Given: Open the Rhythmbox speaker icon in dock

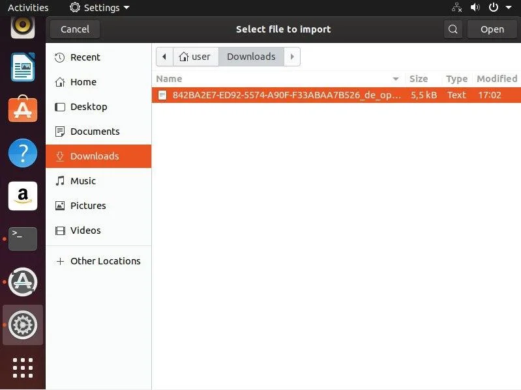Looking at the screenshot, I should click(x=23, y=26).
